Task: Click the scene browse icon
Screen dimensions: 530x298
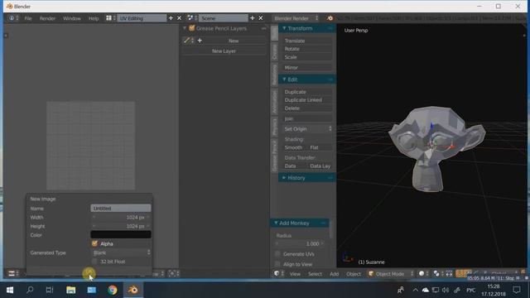Action: (190, 18)
